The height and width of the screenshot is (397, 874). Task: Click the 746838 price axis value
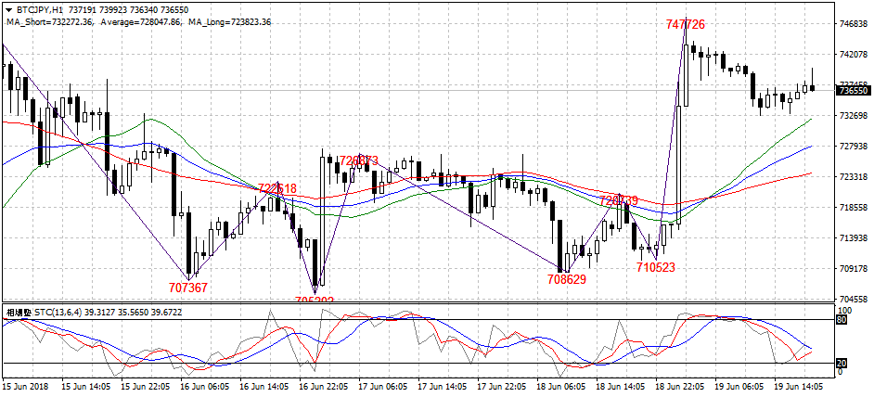pos(854,24)
